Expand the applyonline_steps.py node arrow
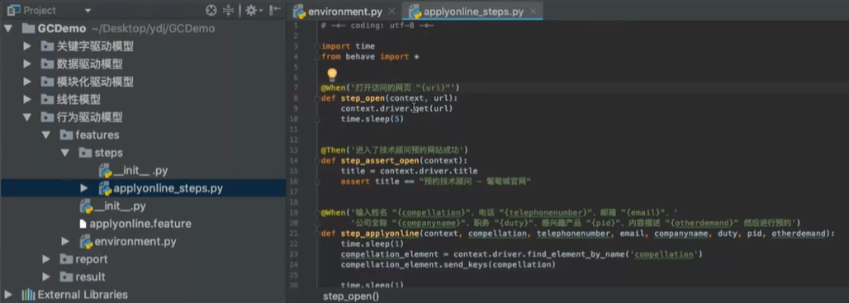 click(84, 188)
